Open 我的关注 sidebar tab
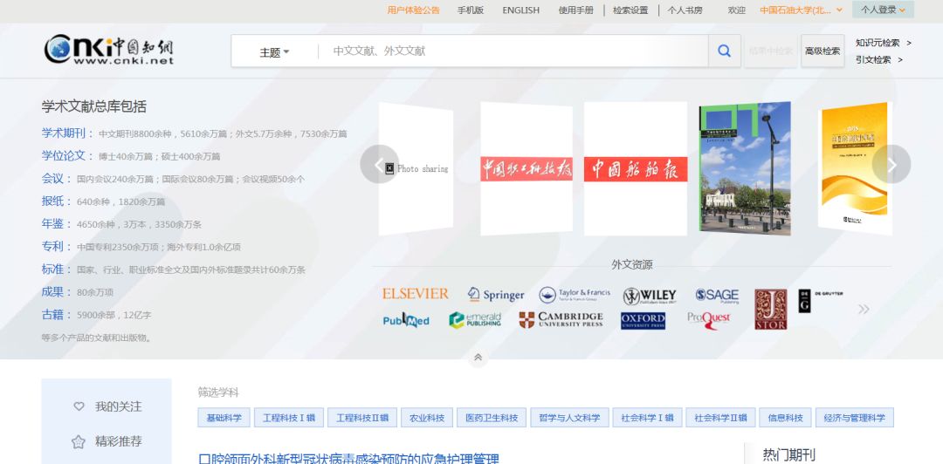 [118, 407]
